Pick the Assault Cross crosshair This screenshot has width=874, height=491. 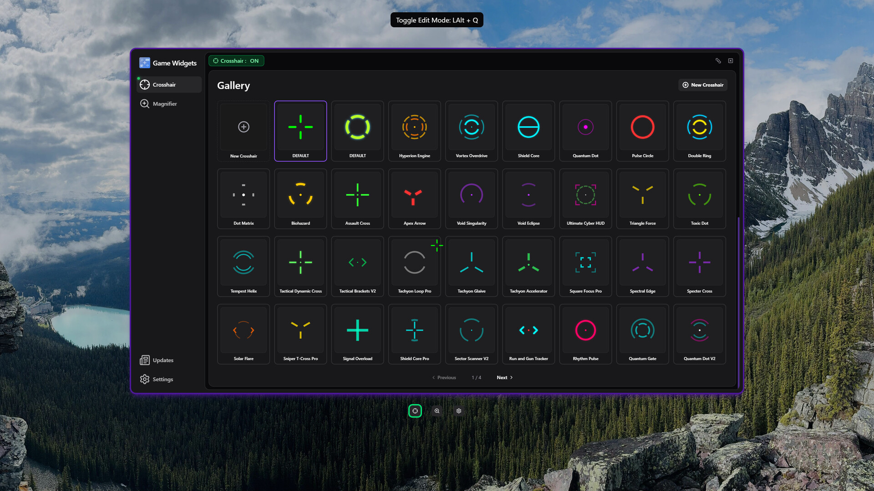357,199
